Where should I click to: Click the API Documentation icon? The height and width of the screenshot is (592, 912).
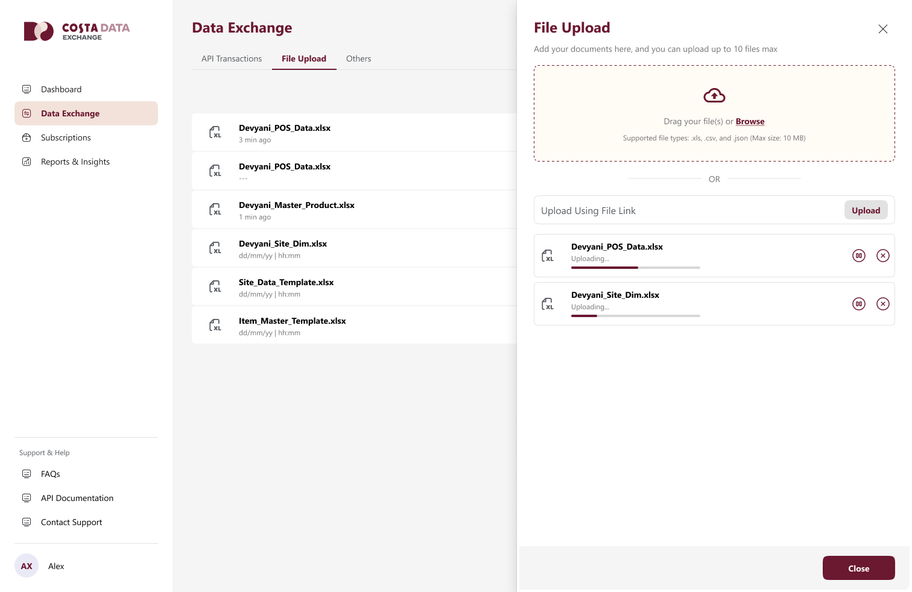coord(27,498)
